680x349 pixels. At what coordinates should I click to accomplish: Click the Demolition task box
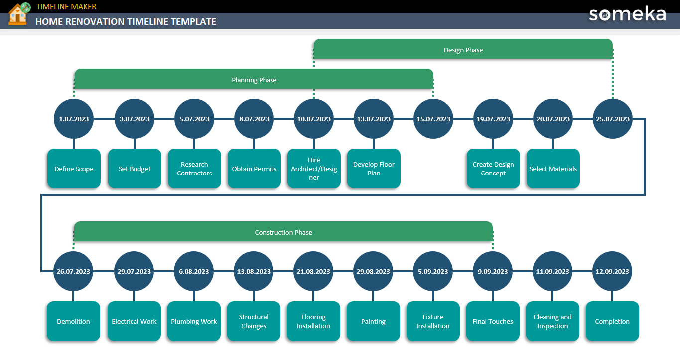click(x=73, y=321)
